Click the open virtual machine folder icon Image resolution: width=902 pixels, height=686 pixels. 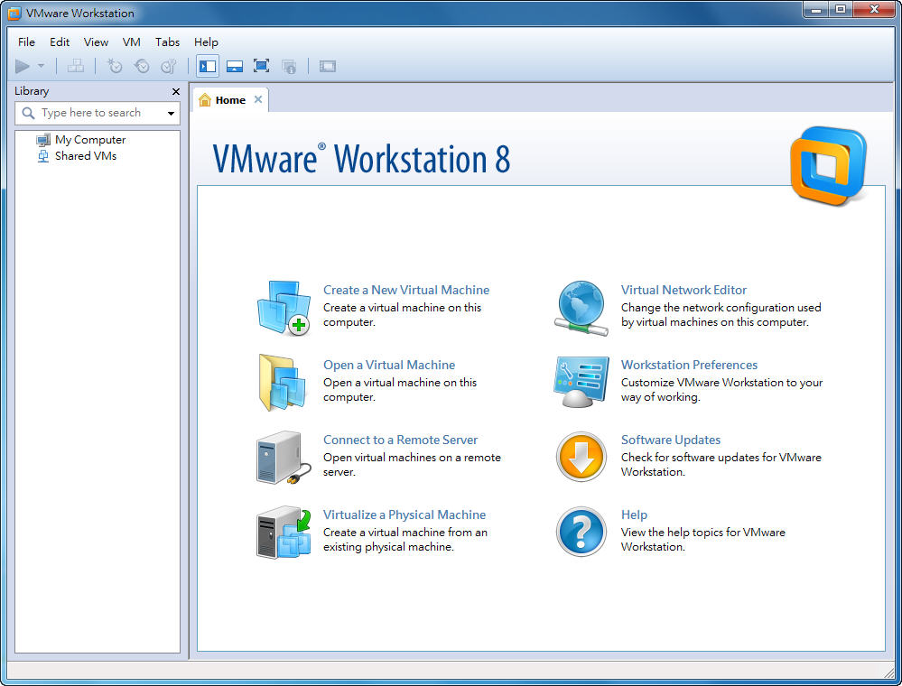282,383
